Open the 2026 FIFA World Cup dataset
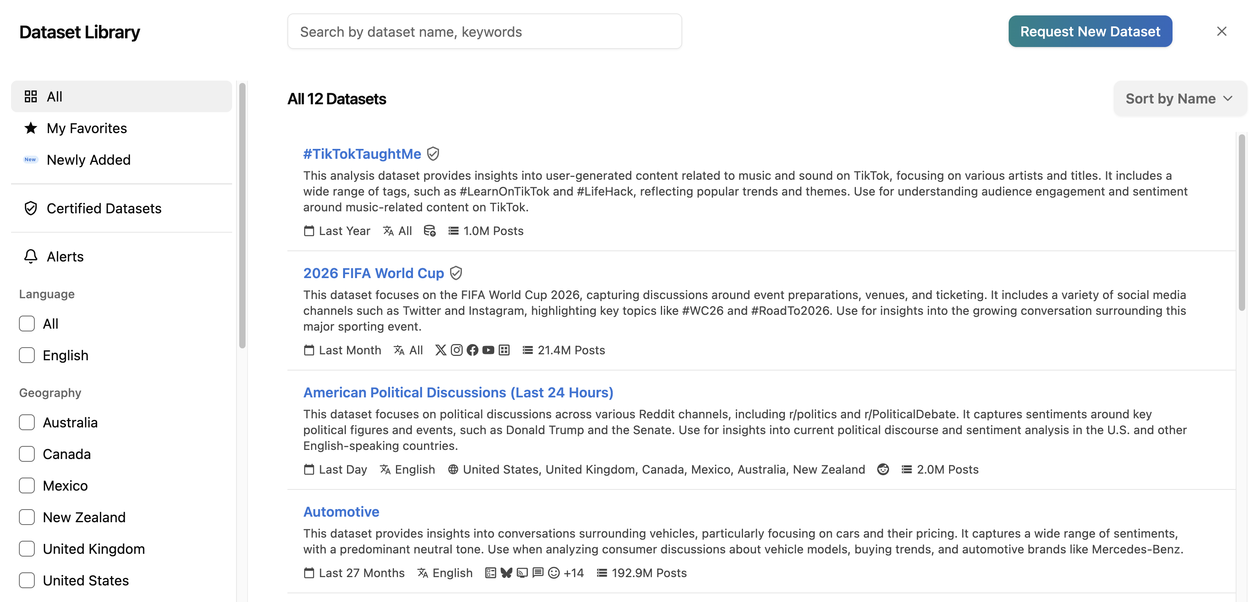1257x602 pixels. pyautogui.click(x=374, y=273)
